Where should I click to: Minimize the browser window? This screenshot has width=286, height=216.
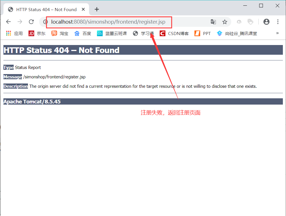pyautogui.click(x=245, y=6)
